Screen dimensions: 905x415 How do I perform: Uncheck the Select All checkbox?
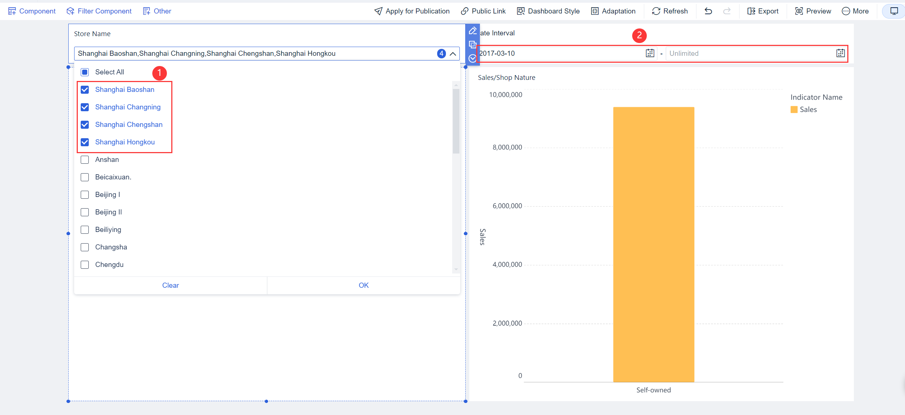point(85,72)
